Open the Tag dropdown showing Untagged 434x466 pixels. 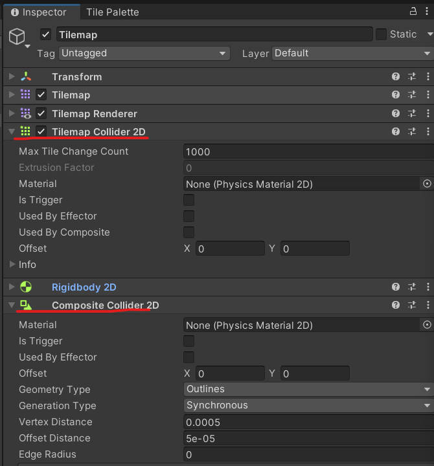coord(144,53)
